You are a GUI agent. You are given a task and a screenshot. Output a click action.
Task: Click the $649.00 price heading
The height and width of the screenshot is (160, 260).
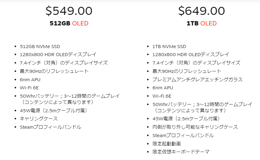[x=202, y=11]
